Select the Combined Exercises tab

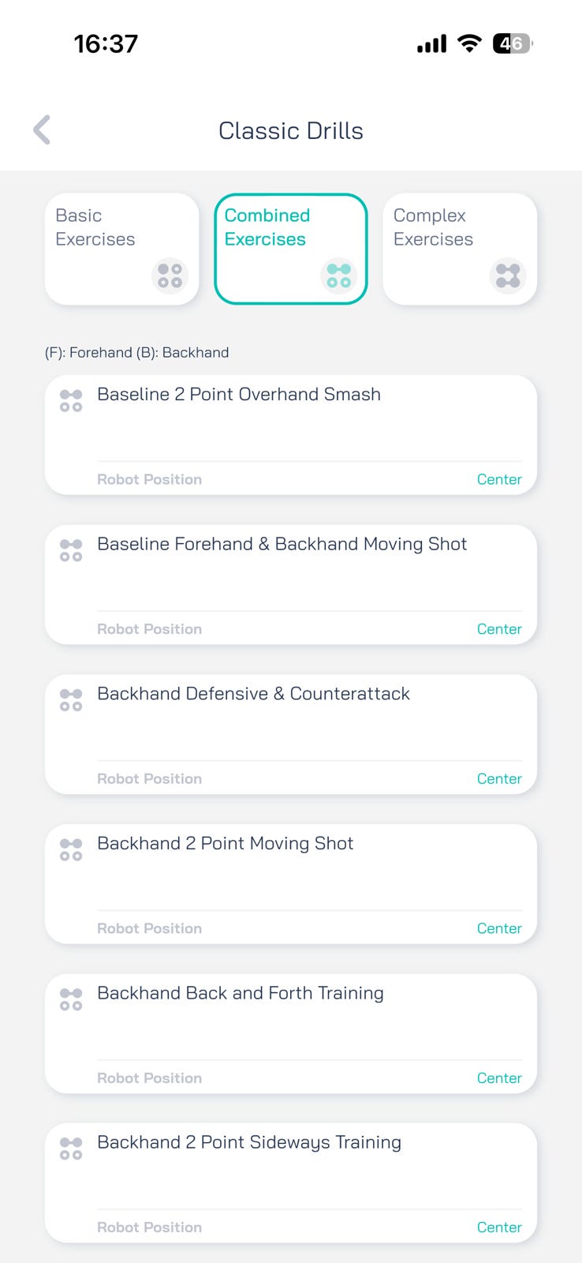[x=291, y=249]
